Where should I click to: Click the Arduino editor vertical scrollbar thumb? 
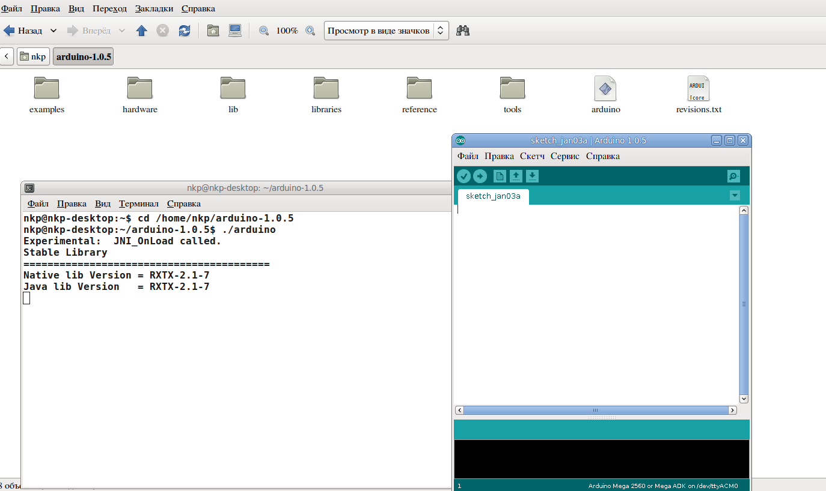click(x=744, y=304)
